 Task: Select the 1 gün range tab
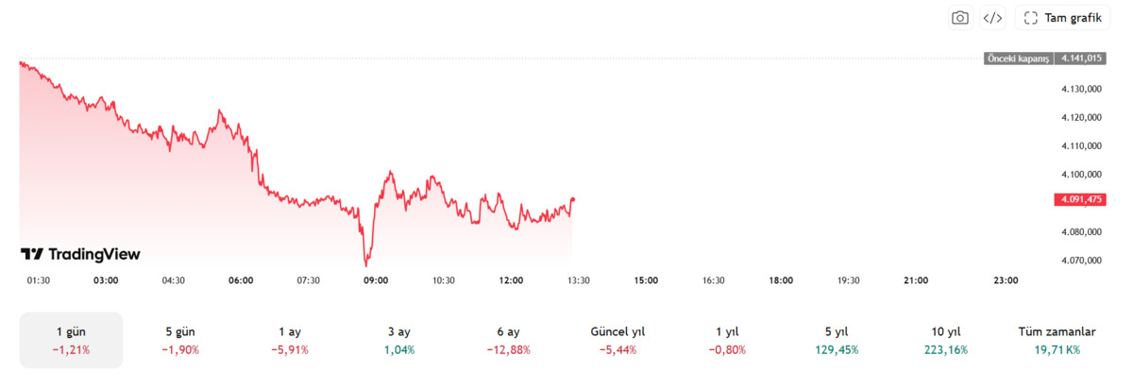click(72, 340)
